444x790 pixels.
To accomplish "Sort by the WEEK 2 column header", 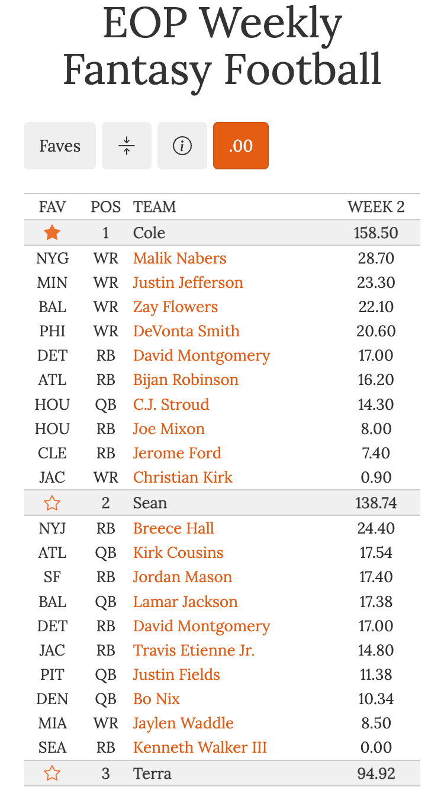I will pos(376,207).
